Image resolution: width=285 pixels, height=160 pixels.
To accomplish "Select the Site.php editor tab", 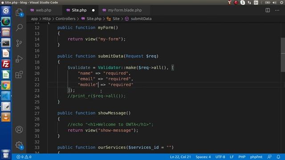I will [x=79, y=10].
